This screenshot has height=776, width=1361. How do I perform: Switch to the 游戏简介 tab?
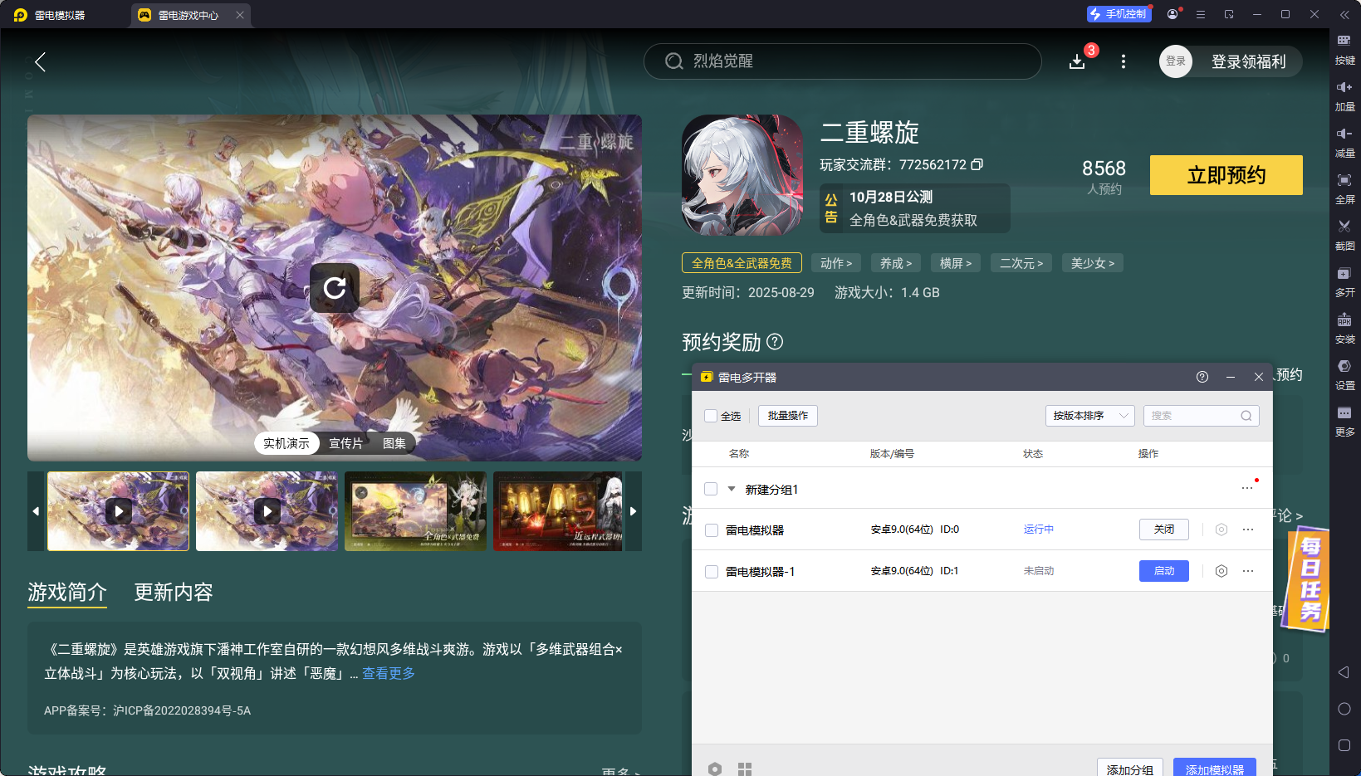[x=67, y=592]
